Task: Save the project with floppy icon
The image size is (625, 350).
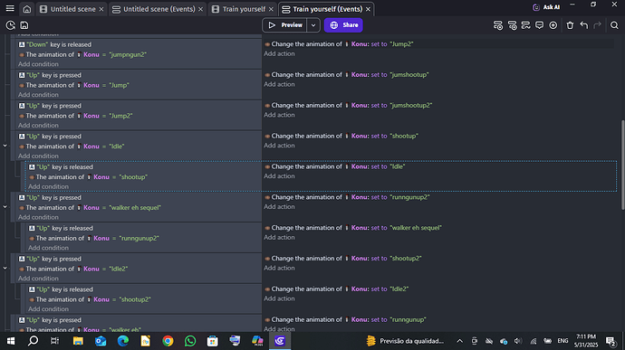Action: point(24,25)
